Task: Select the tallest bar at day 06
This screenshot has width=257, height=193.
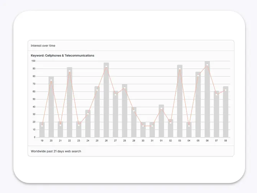Action: tap(207, 100)
